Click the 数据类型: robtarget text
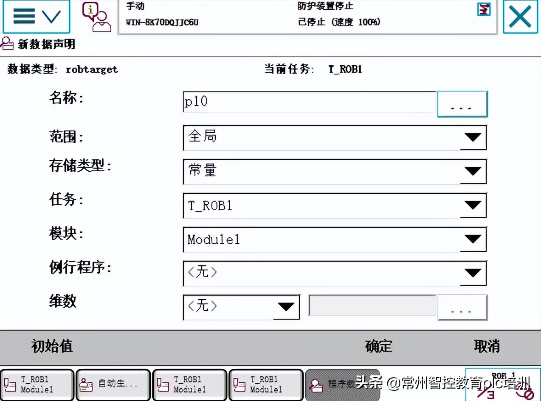 click(62, 69)
